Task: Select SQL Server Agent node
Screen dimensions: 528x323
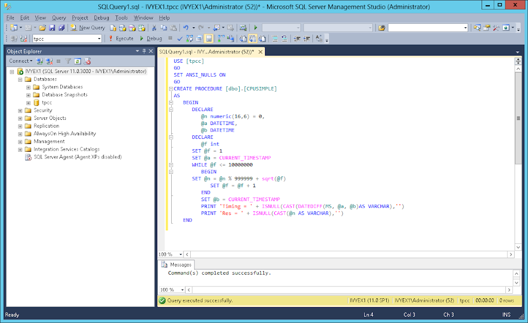Action: [77, 157]
